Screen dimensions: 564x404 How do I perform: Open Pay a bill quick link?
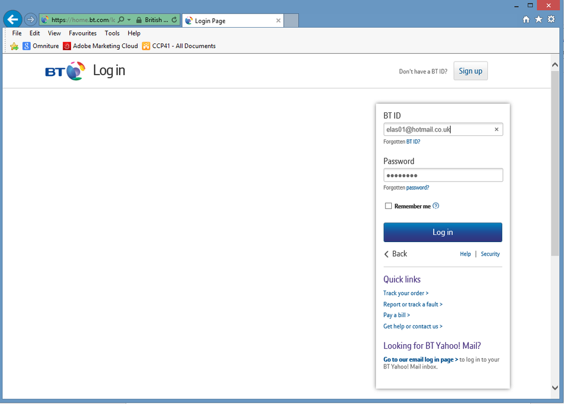point(396,315)
